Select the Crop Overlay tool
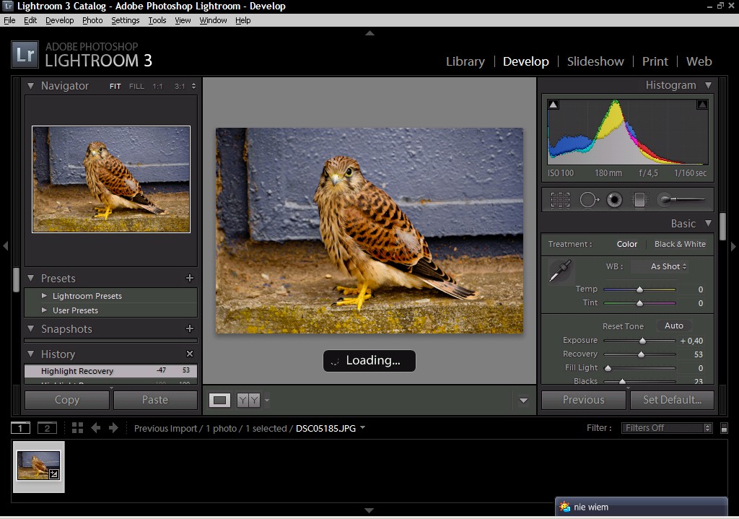The width and height of the screenshot is (739, 519). pyautogui.click(x=560, y=200)
